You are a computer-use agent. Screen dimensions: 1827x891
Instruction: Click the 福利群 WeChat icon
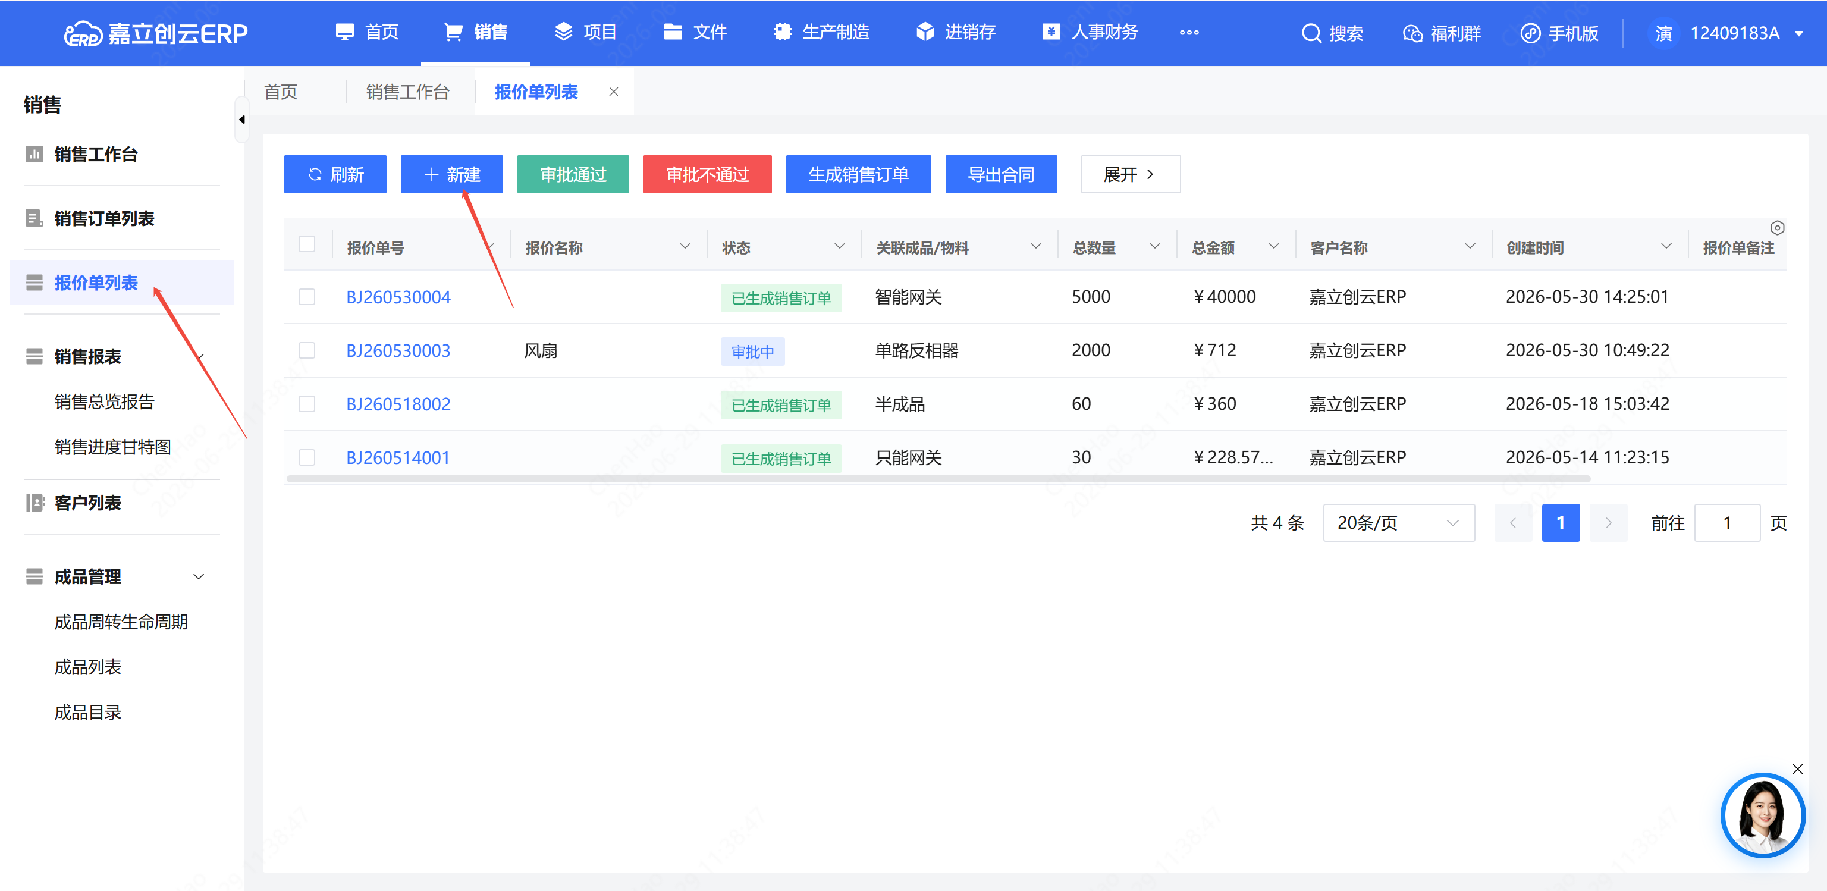point(1412,33)
